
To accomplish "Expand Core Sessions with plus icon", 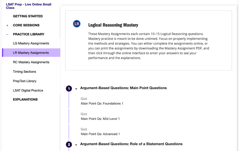I will [x=7, y=25].
